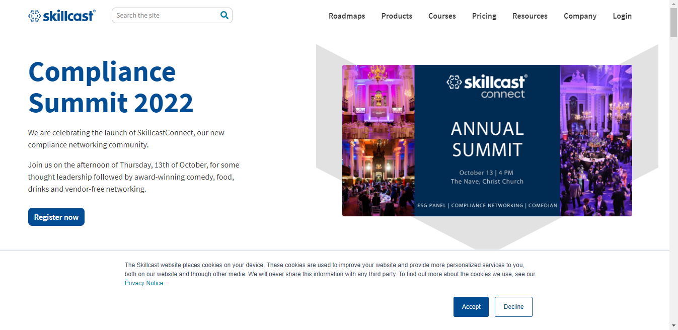Go to the Pricing page
The height and width of the screenshot is (330, 678).
click(484, 16)
